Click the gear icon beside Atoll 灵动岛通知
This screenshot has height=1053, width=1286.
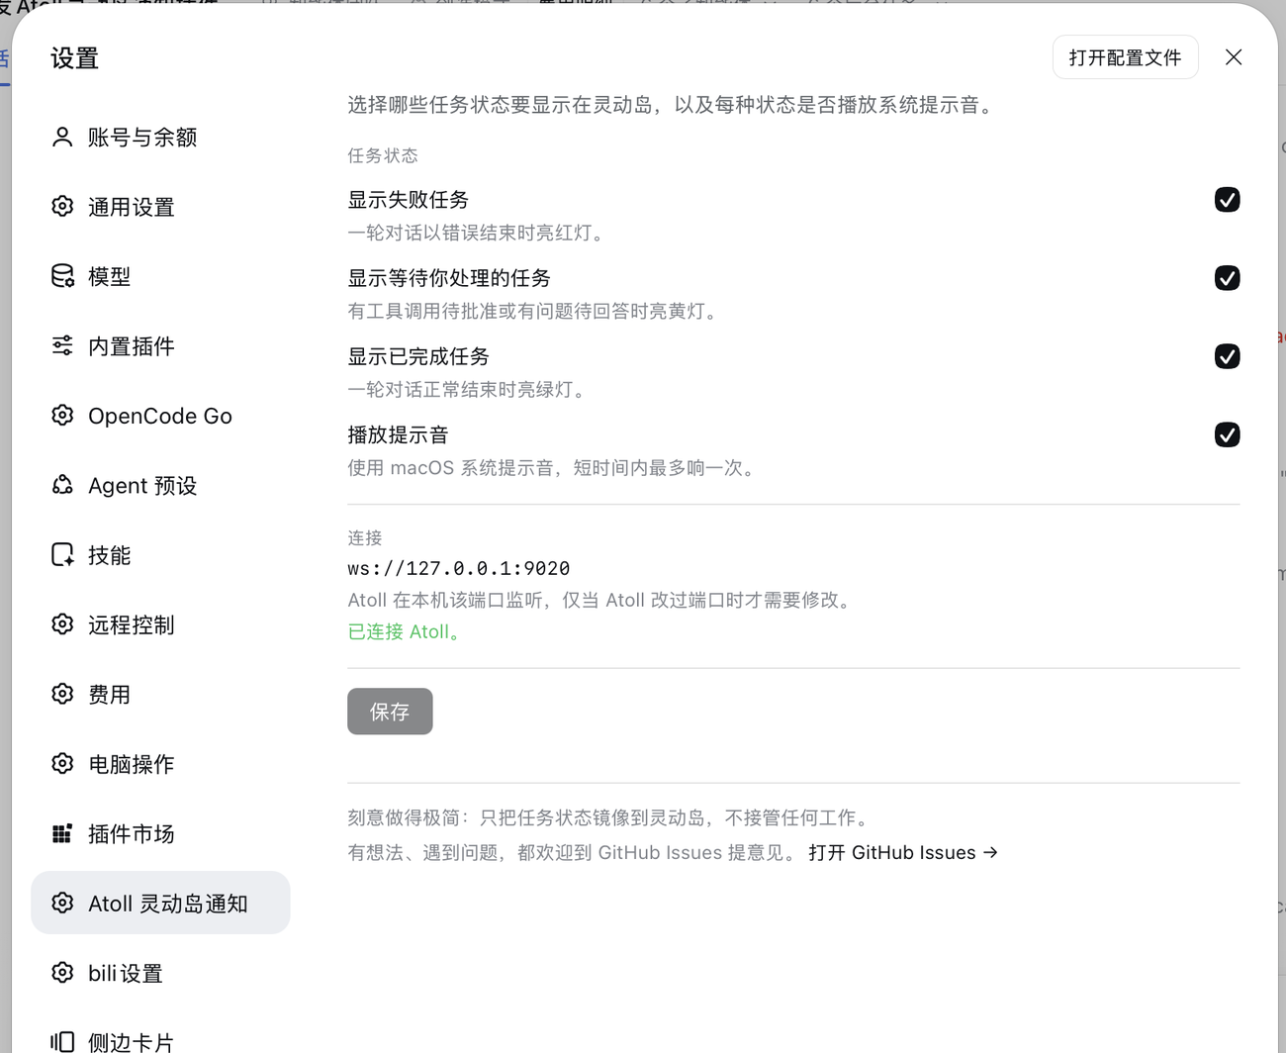tap(62, 904)
